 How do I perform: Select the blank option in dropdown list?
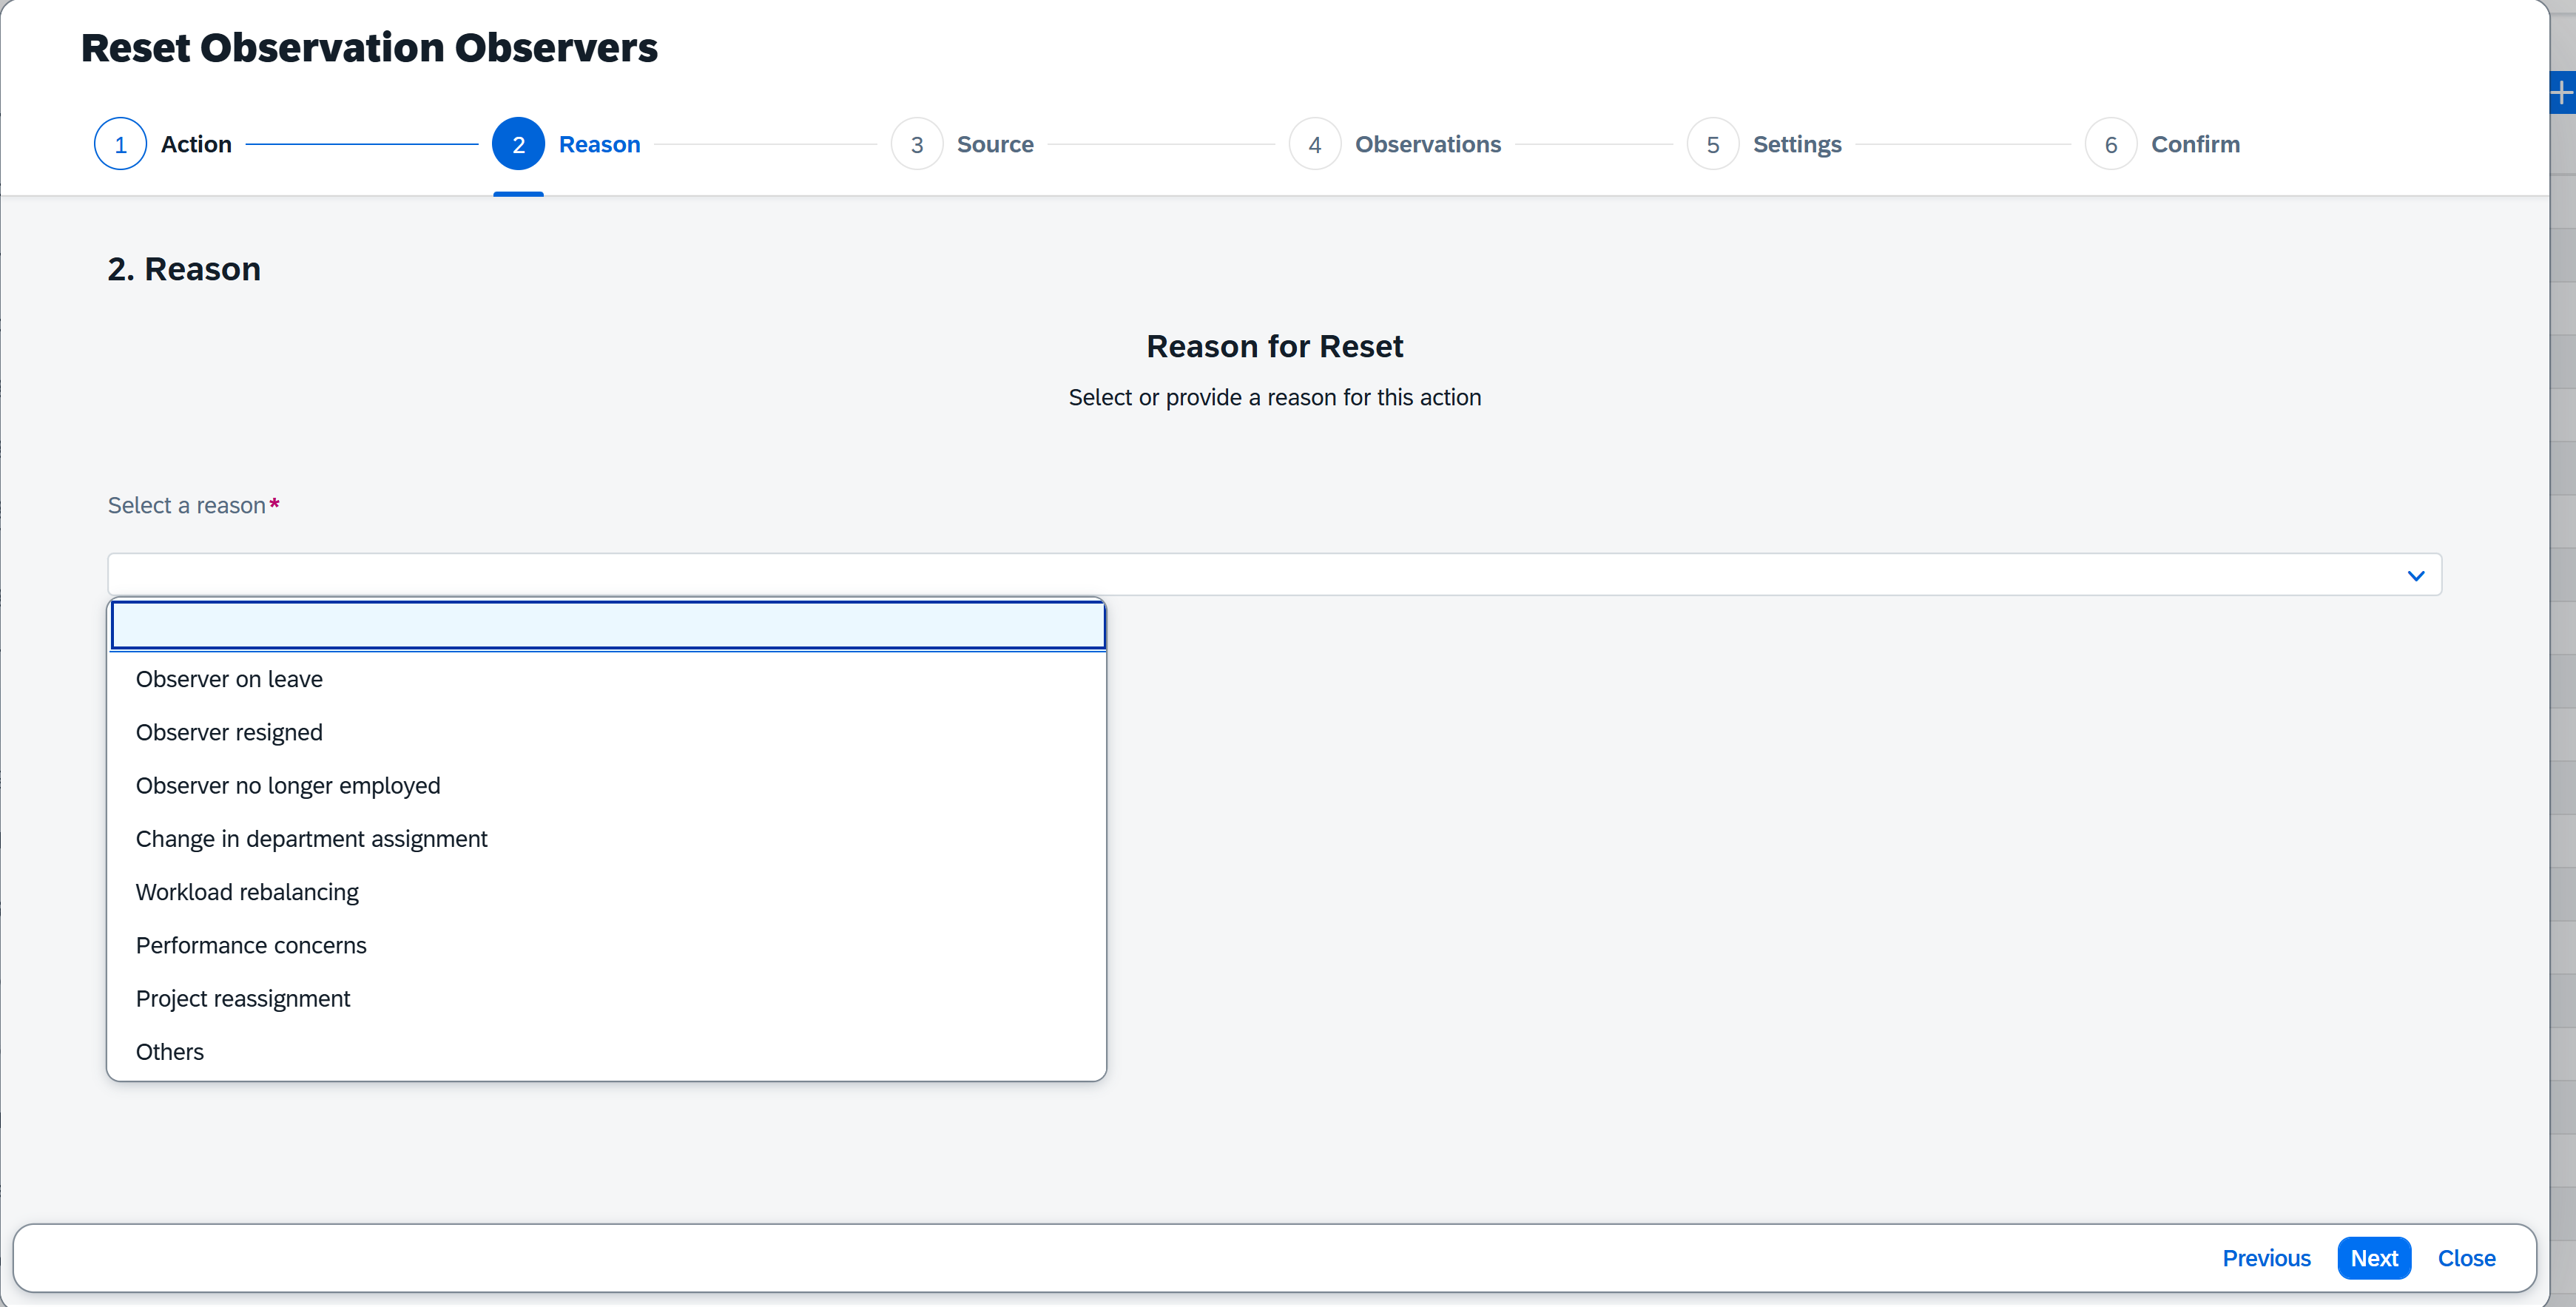607,625
